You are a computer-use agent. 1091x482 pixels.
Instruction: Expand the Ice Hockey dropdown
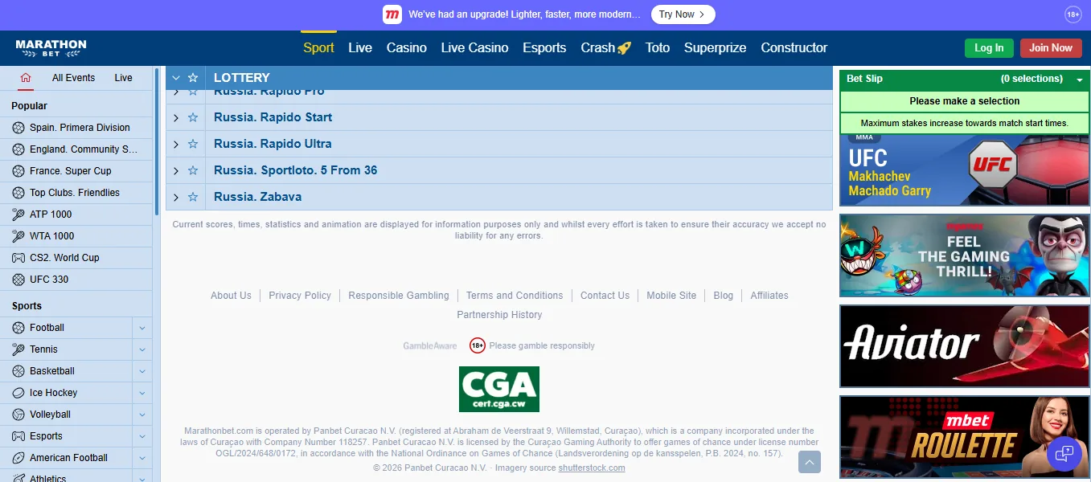(x=142, y=393)
